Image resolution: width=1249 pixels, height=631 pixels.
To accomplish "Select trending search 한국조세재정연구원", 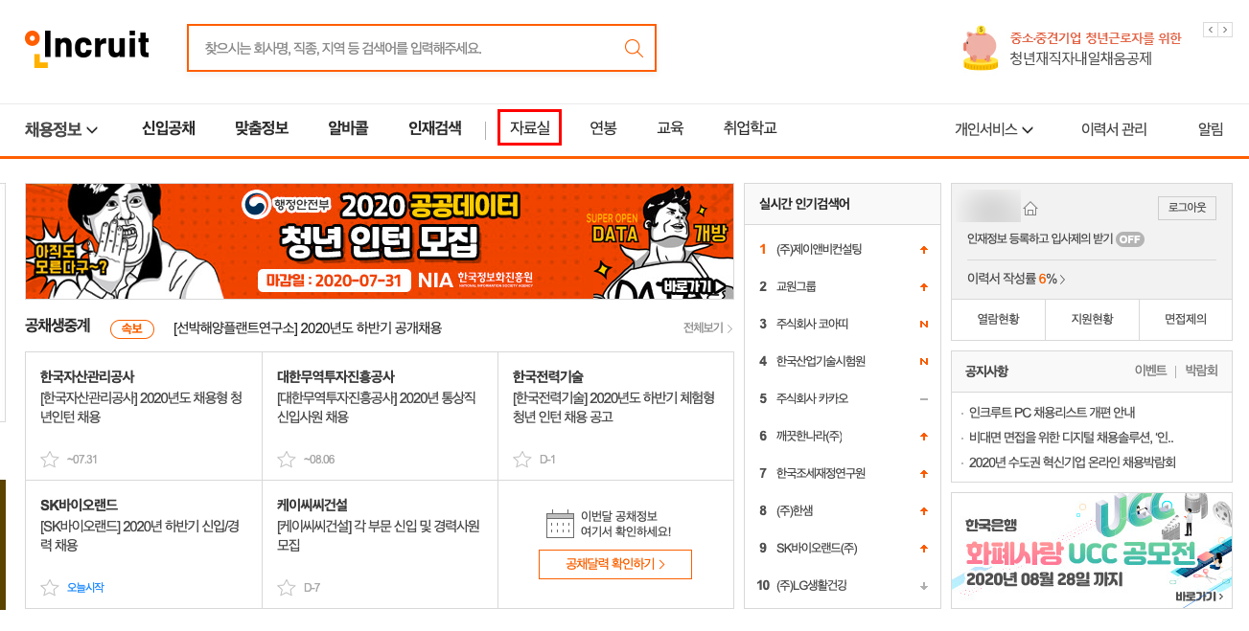I will click(x=821, y=473).
